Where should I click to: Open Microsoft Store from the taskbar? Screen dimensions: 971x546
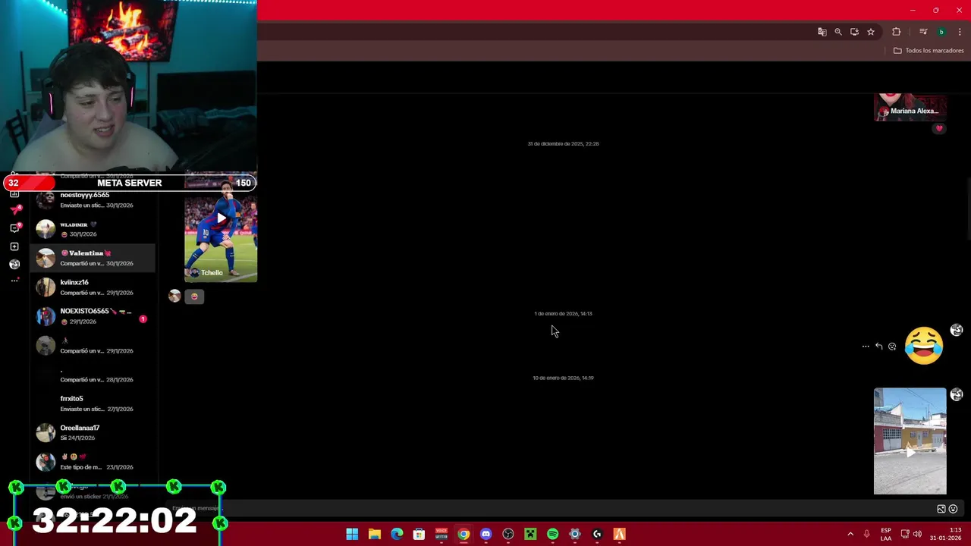pyautogui.click(x=419, y=534)
